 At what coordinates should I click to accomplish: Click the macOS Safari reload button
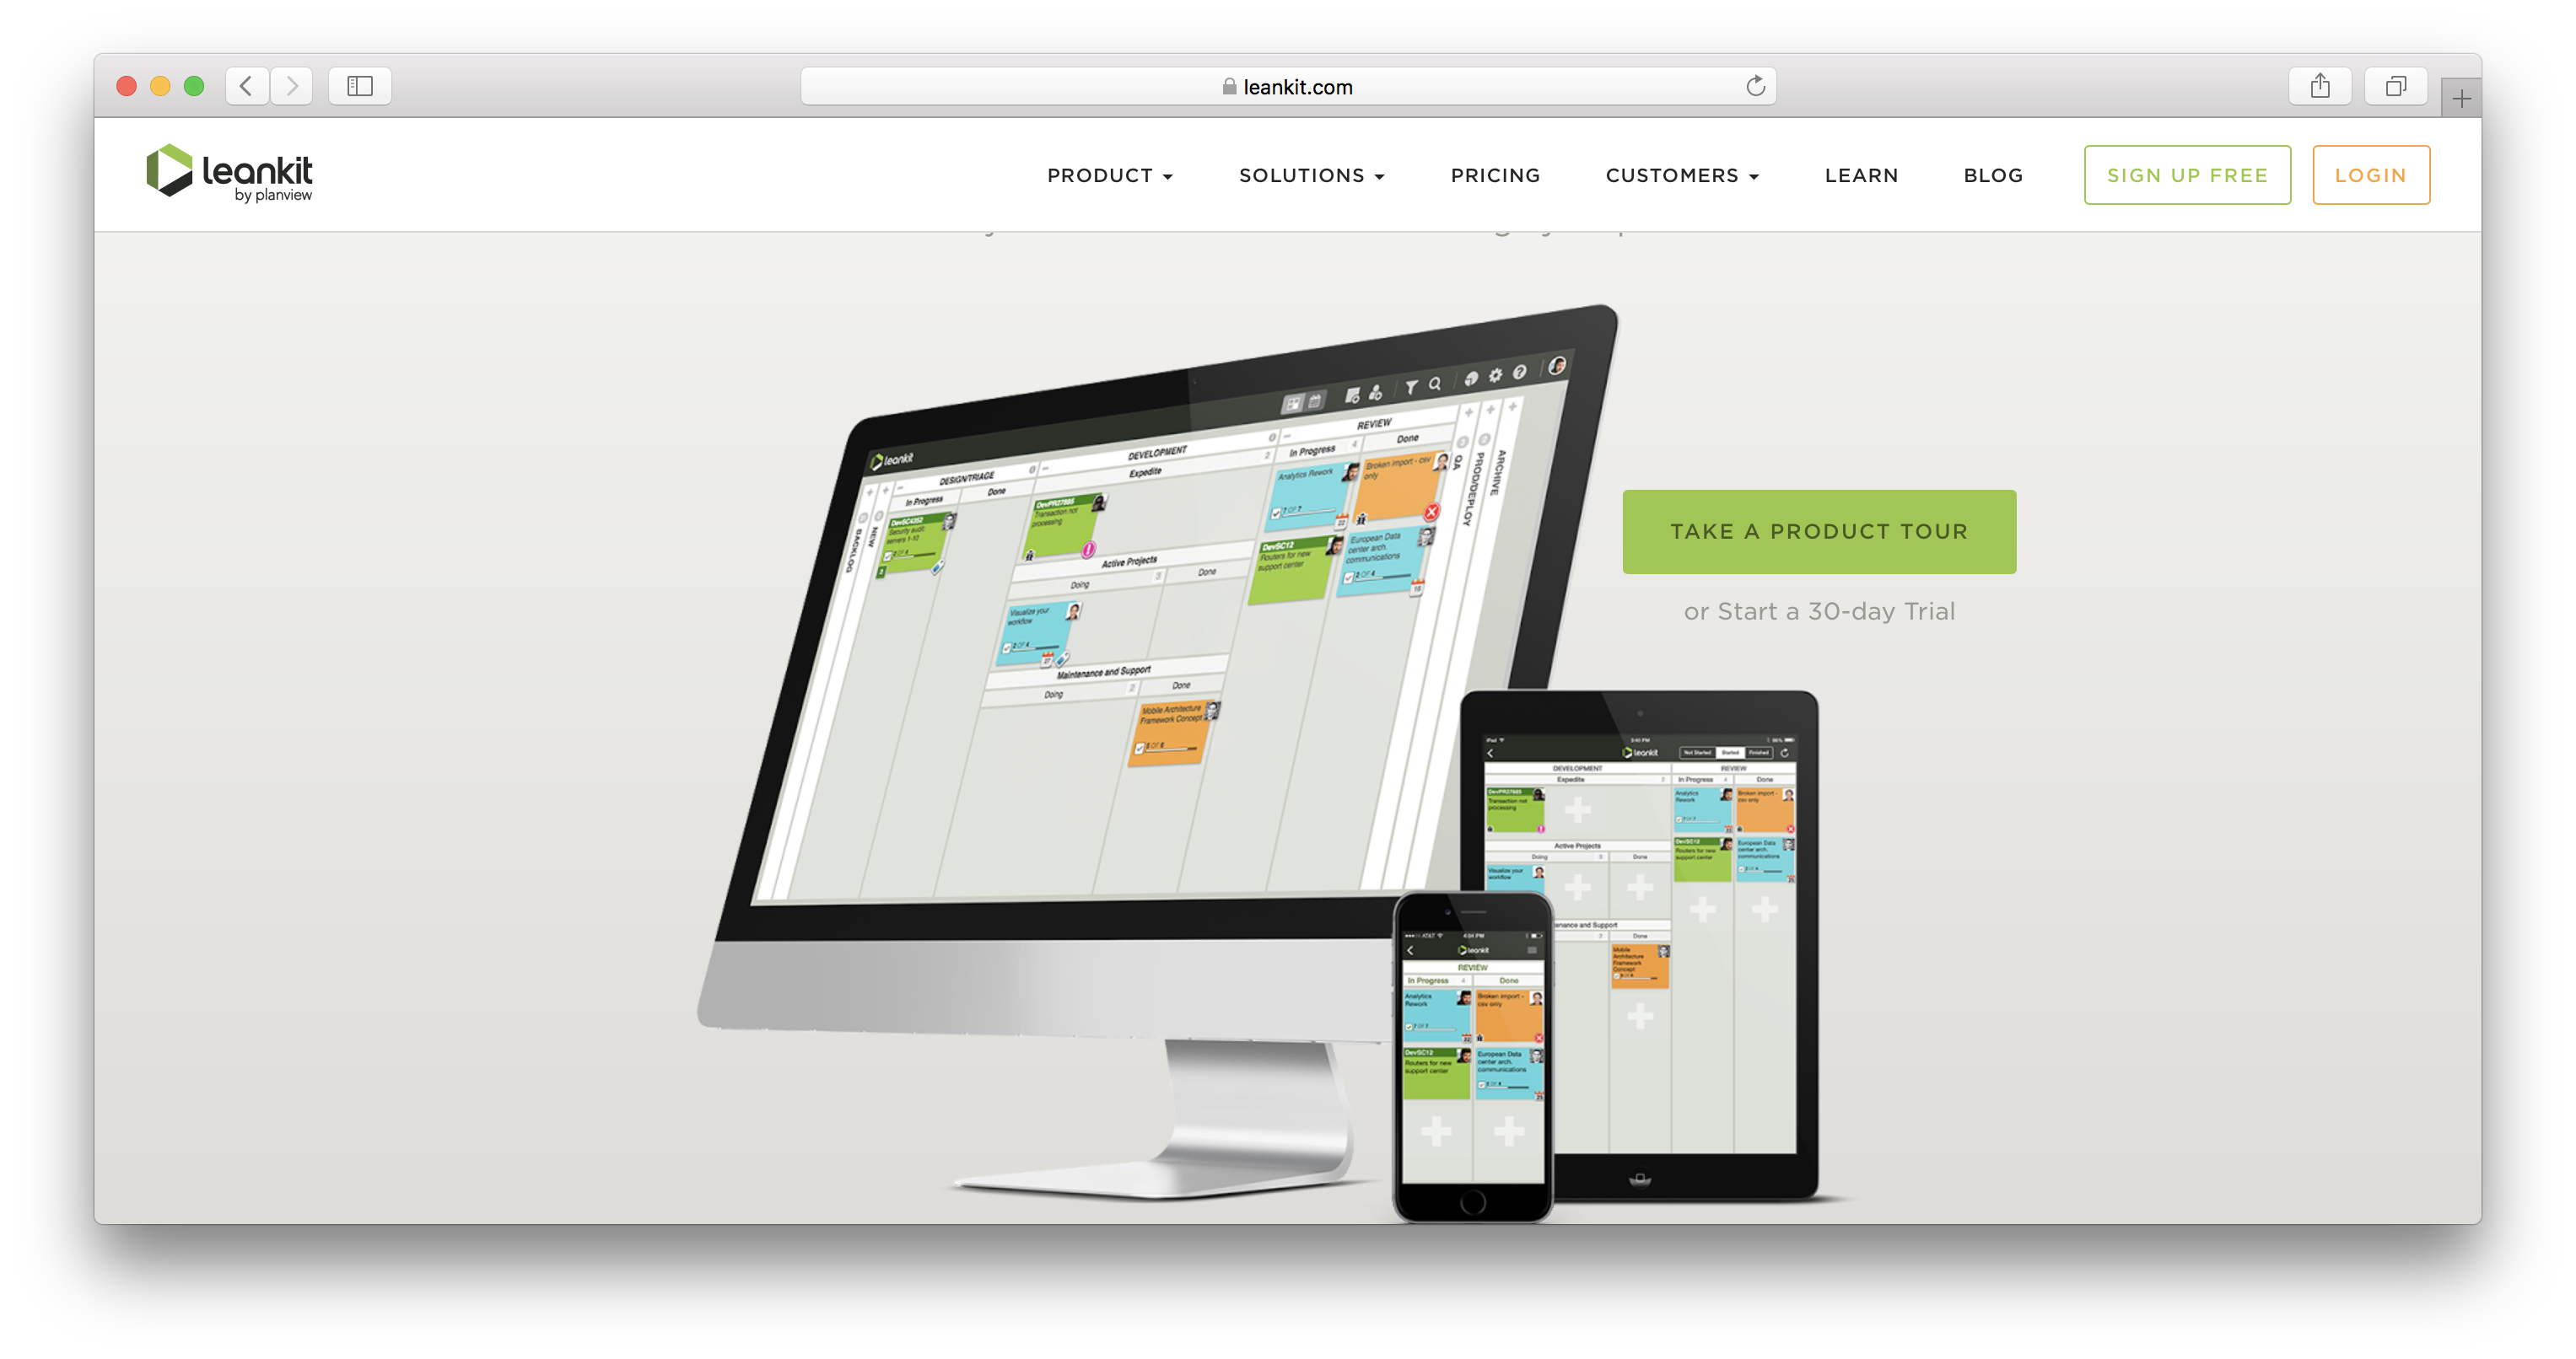coord(1756,83)
